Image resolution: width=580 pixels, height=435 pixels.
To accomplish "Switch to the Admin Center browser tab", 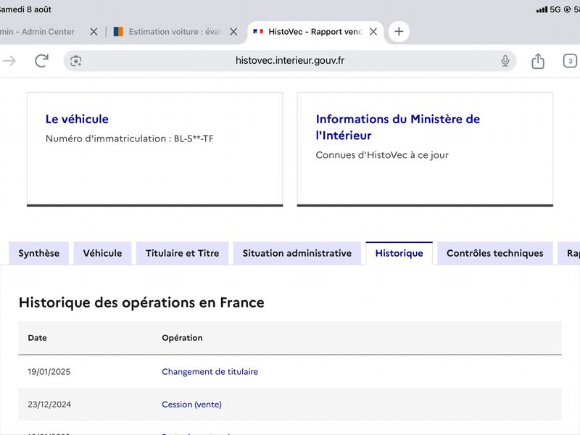I will (x=37, y=32).
